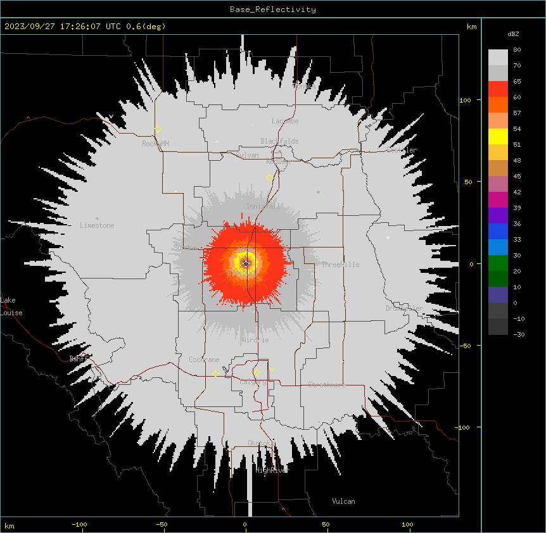Click the Lacombe town label
The image size is (546, 533).
pyautogui.click(x=285, y=121)
